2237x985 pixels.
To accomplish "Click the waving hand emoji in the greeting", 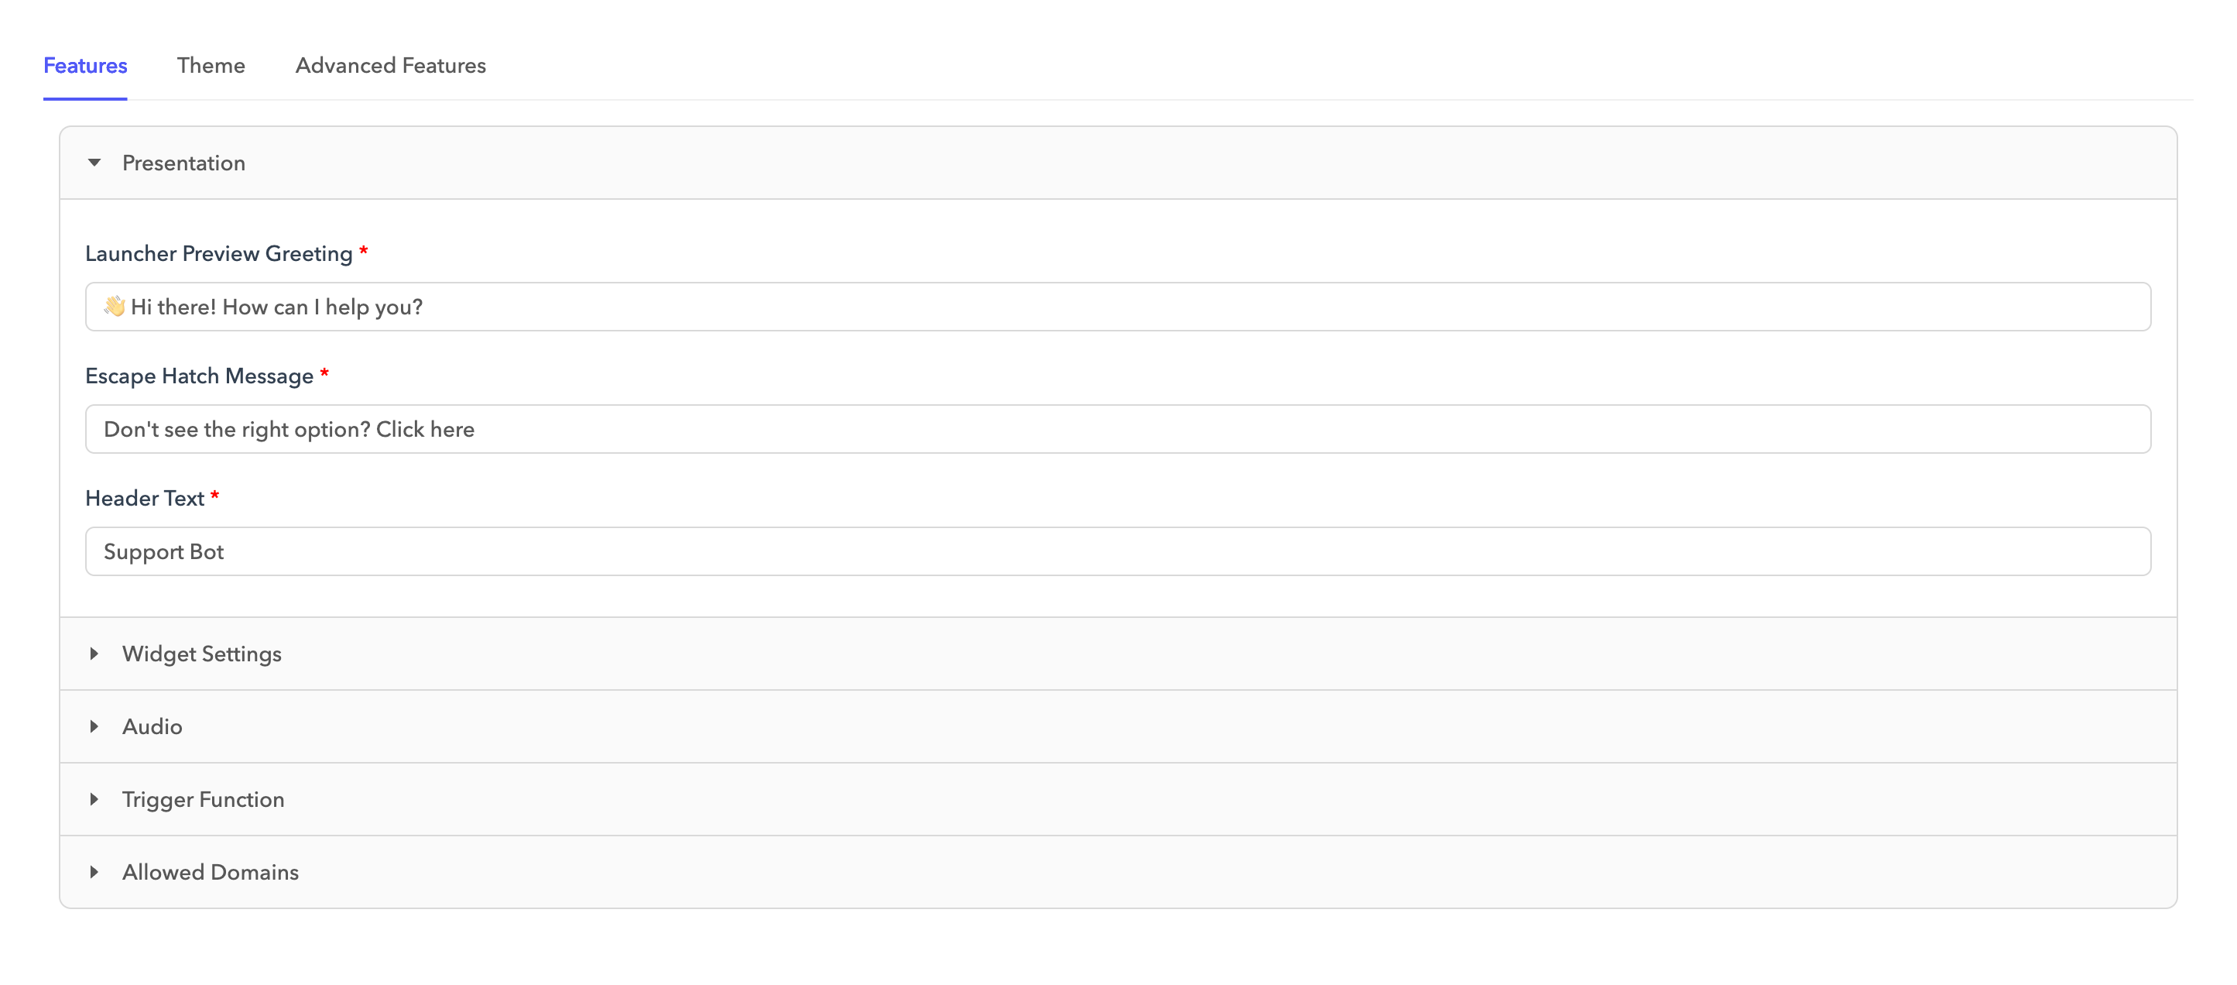I will click(x=115, y=306).
